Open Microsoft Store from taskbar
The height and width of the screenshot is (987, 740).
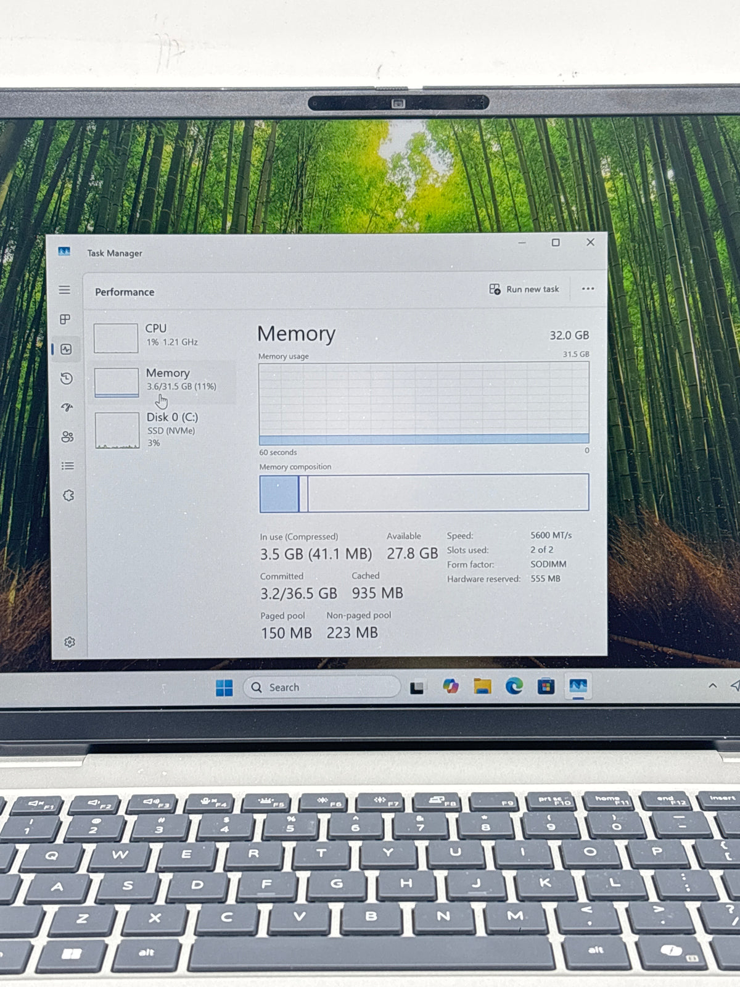click(x=546, y=686)
